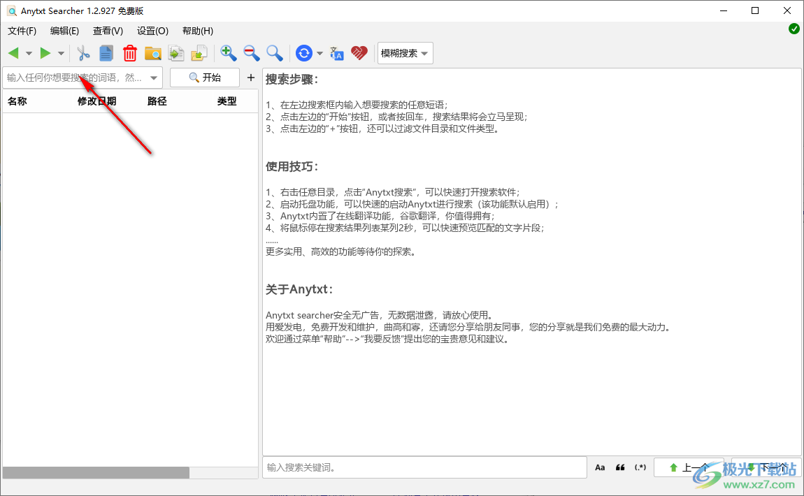
Task: Open the search phrase history dropdown
Action: (x=153, y=78)
